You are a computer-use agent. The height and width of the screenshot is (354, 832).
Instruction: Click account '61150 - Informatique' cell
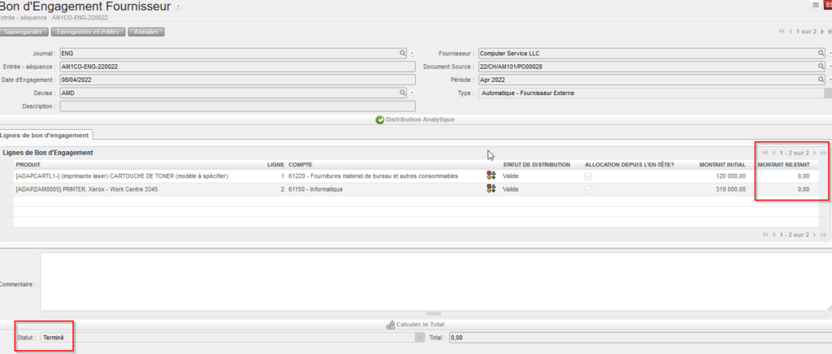[315, 189]
